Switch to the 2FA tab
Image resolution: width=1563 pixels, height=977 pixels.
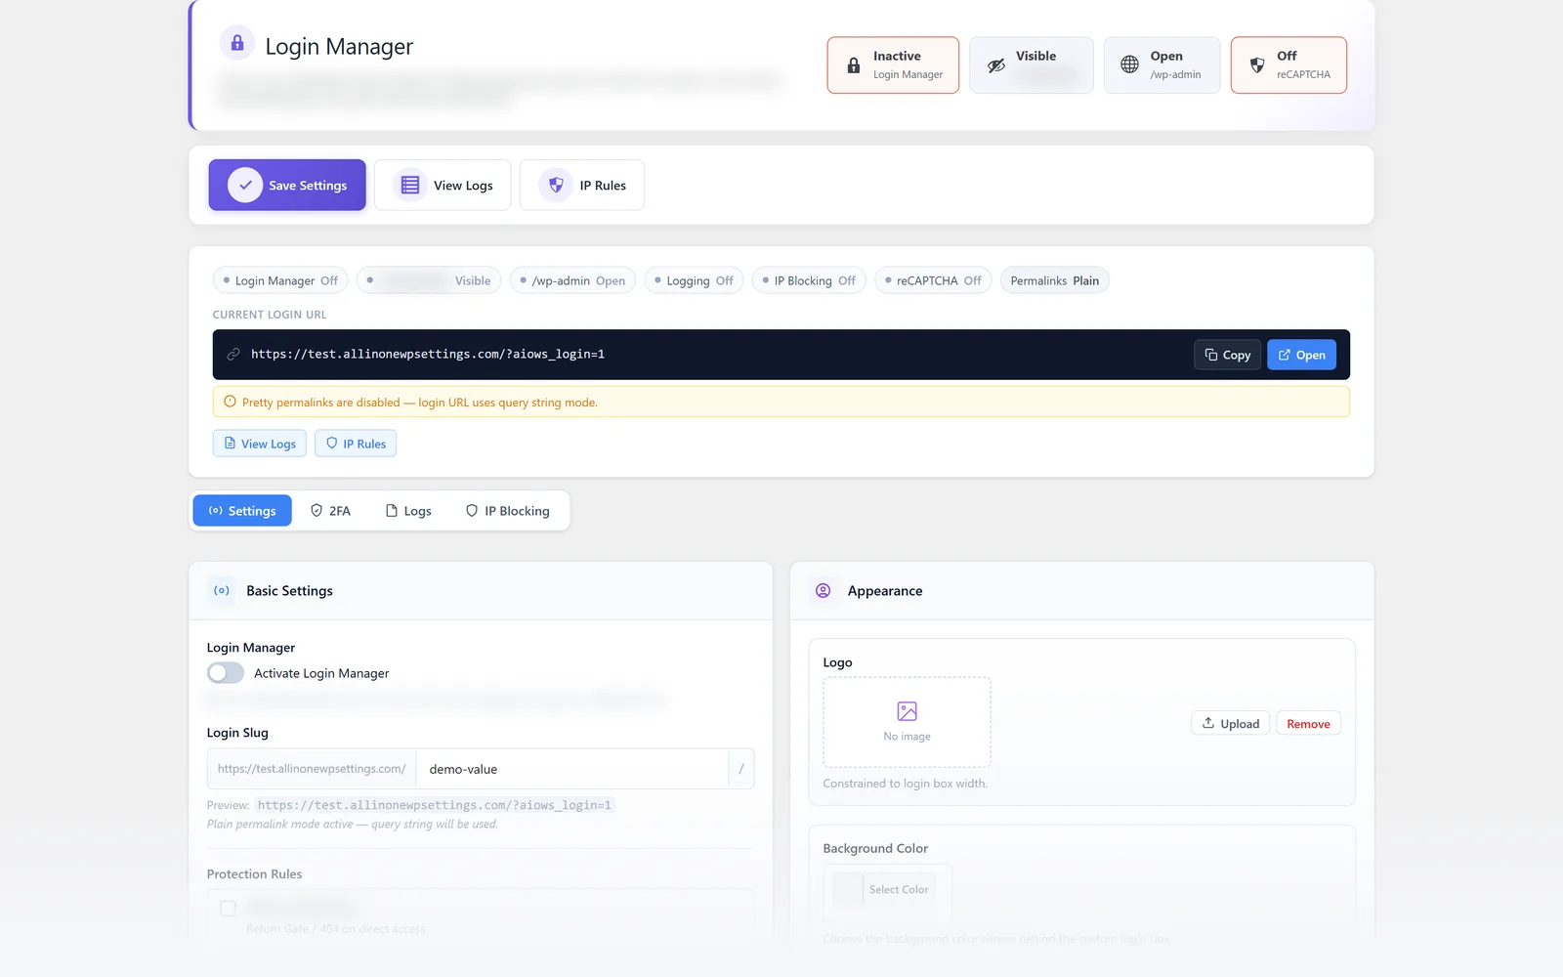330,511
